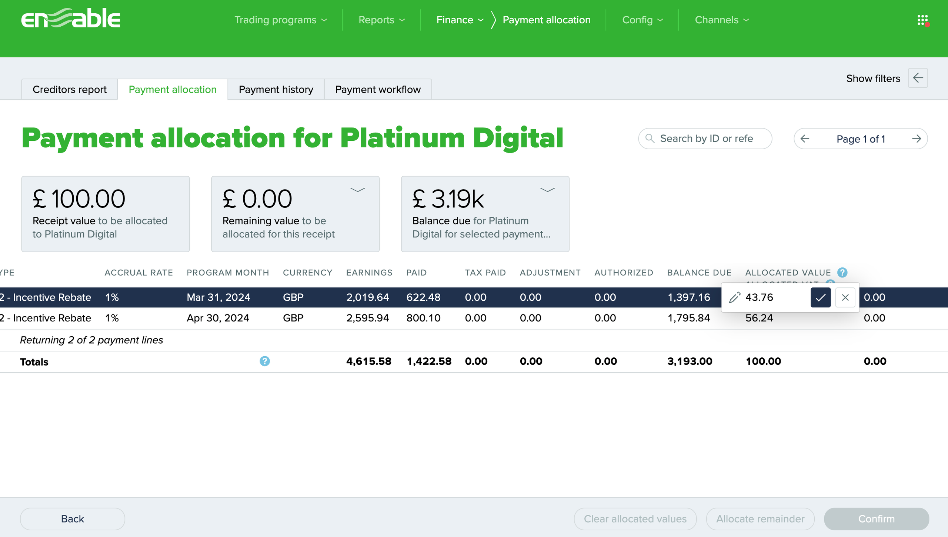
Task: Click the Receipt value £100.00 card
Action: (106, 214)
